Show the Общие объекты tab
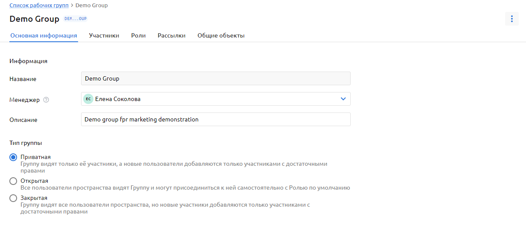The width and height of the screenshot is (526, 225). (221, 36)
